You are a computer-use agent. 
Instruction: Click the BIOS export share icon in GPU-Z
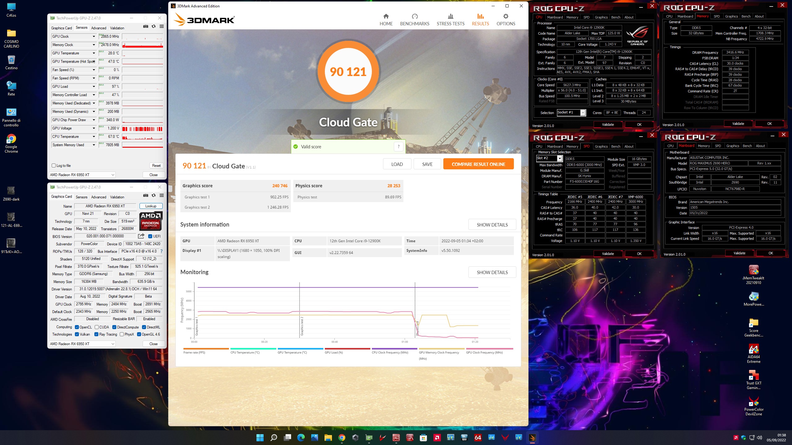coord(141,236)
